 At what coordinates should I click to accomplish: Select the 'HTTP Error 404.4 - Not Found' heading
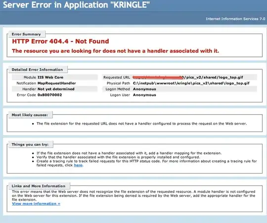[x=60, y=41]
